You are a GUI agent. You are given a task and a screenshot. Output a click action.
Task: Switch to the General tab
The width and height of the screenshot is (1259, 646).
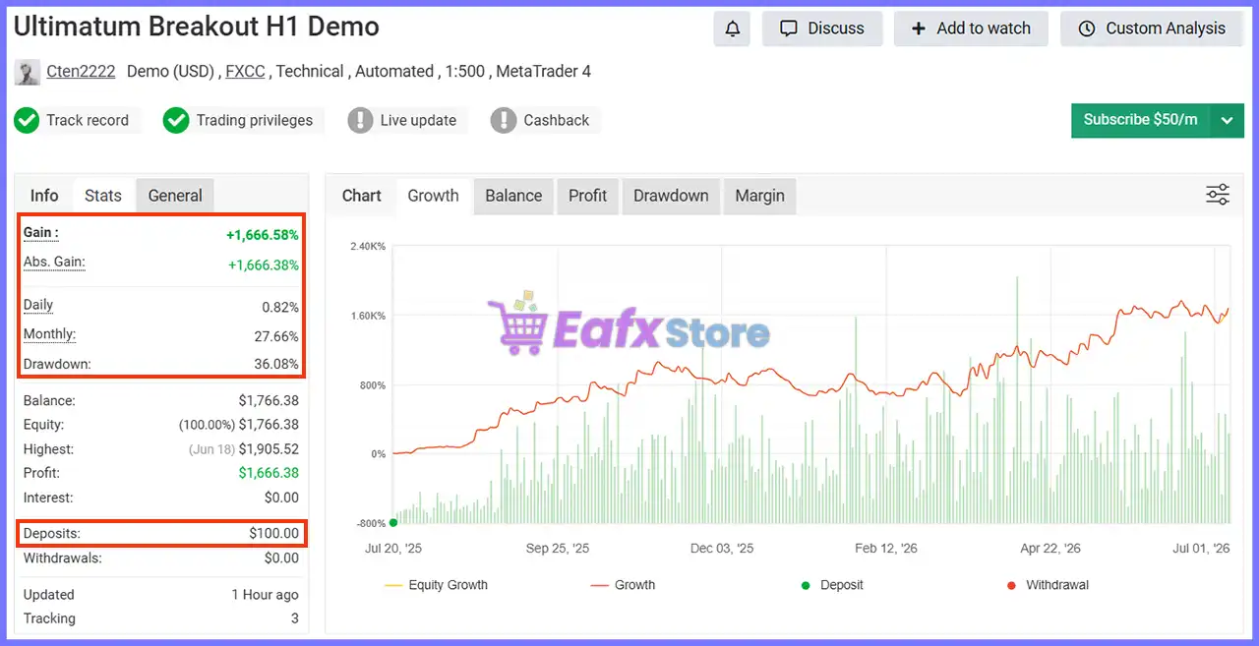point(175,196)
